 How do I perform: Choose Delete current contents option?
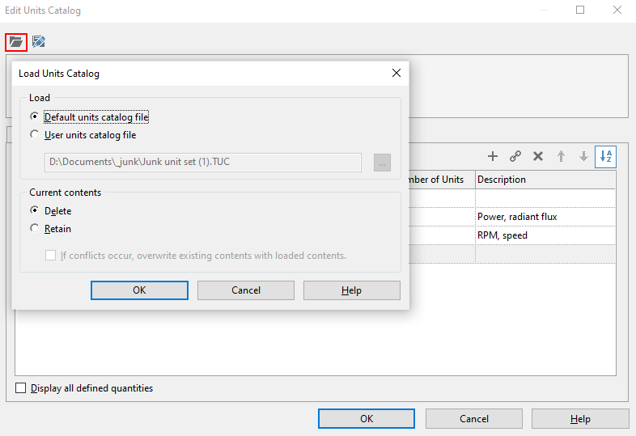(34, 211)
